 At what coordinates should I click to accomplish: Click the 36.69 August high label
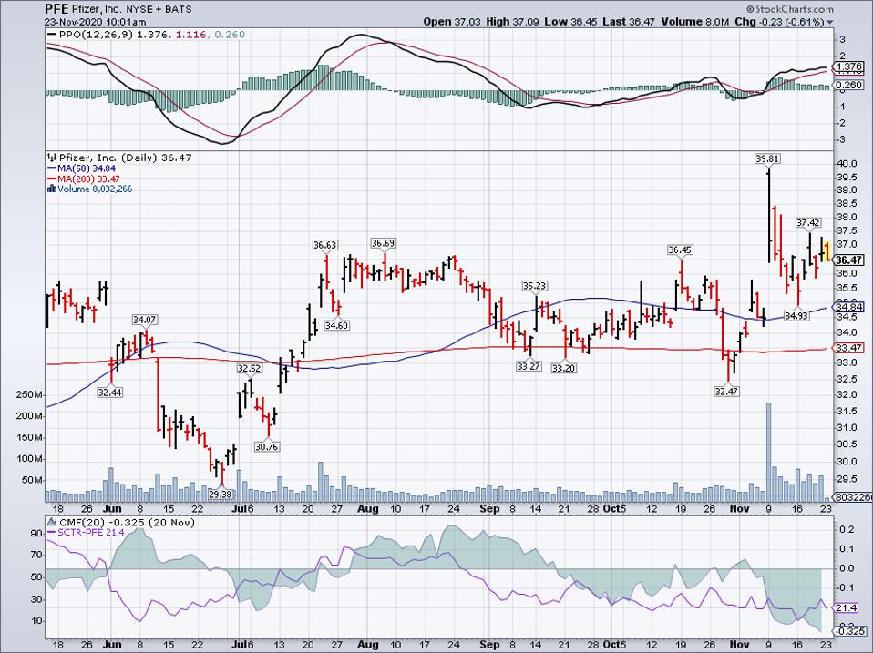[383, 242]
